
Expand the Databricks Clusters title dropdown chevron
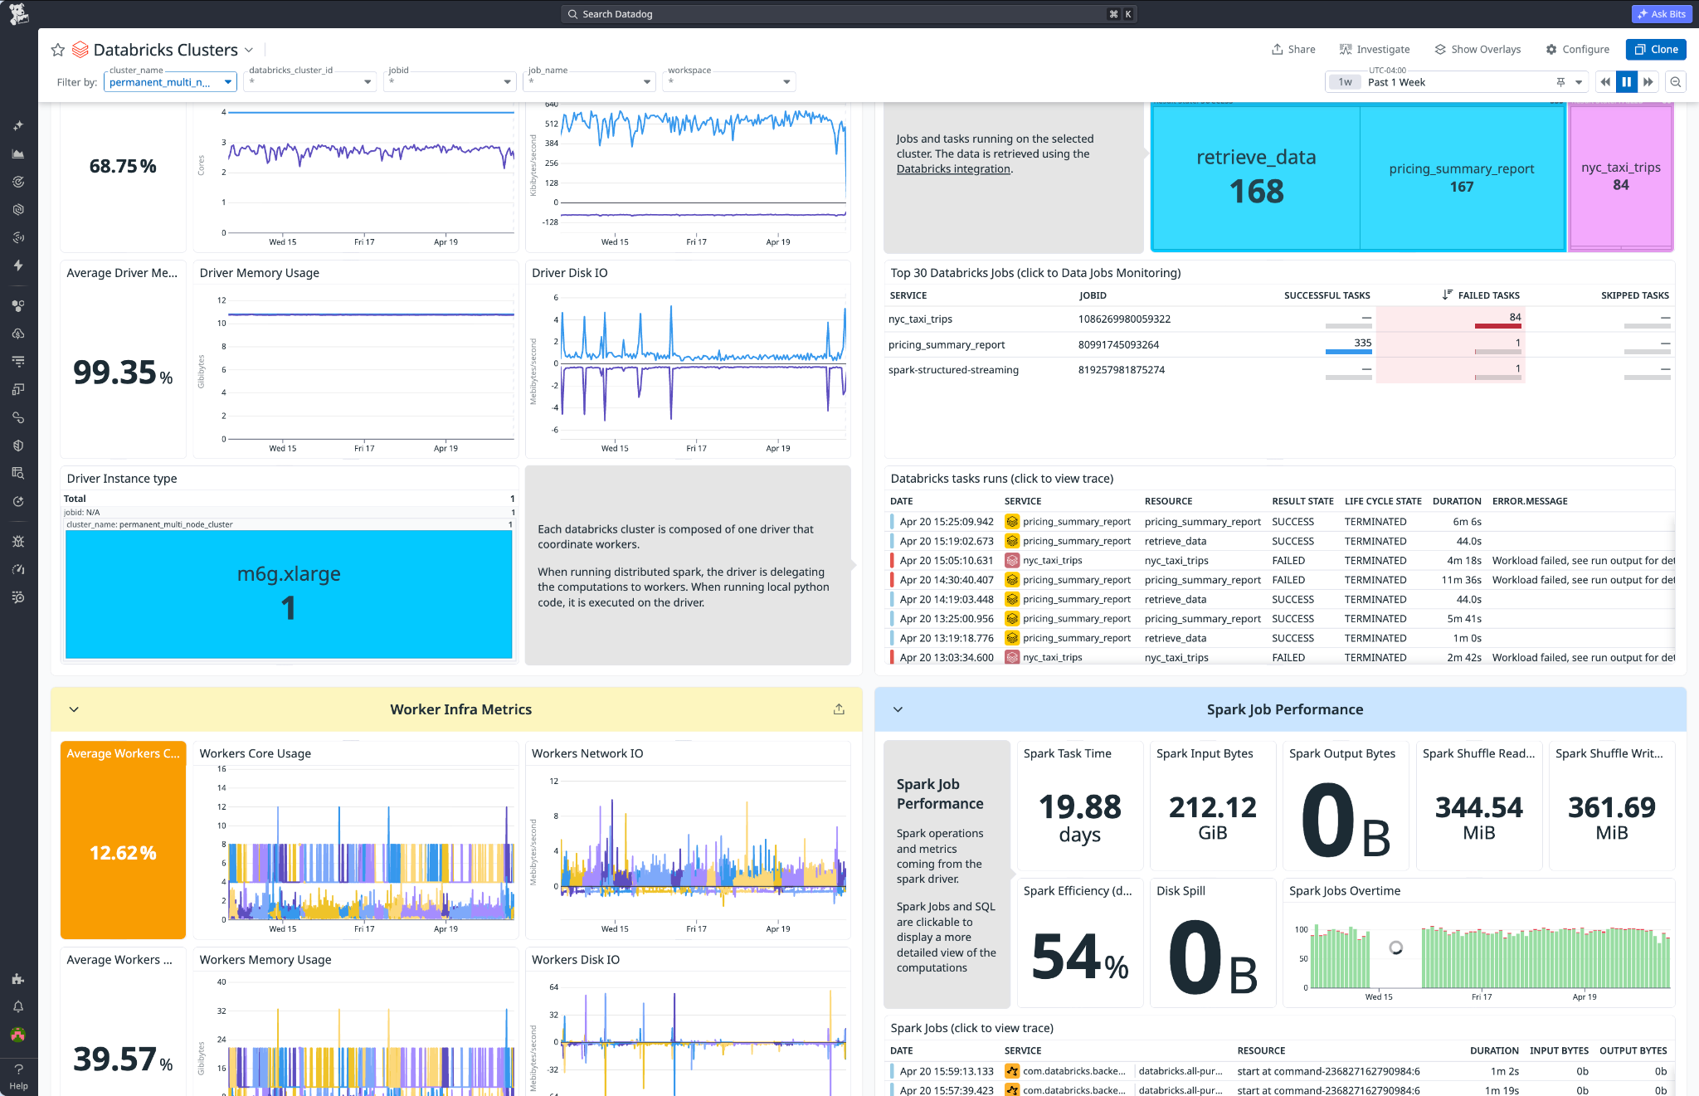tap(249, 50)
